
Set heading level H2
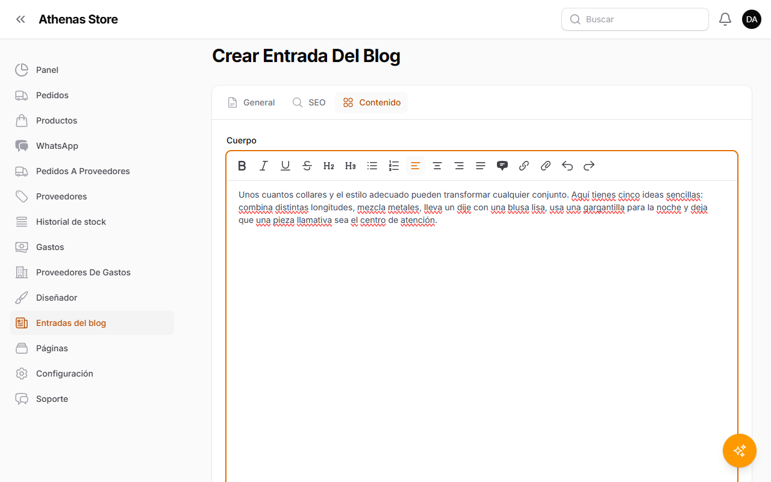329,166
